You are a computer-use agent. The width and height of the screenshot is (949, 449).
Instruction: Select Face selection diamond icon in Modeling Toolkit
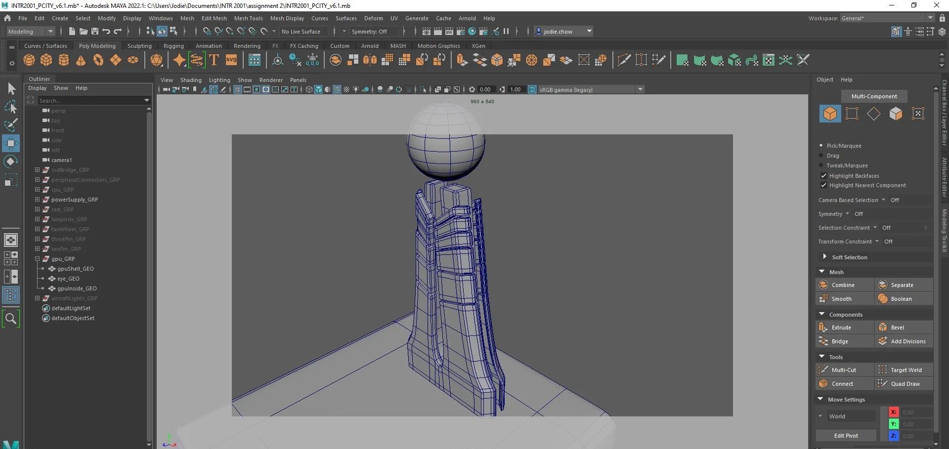click(874, 114)
